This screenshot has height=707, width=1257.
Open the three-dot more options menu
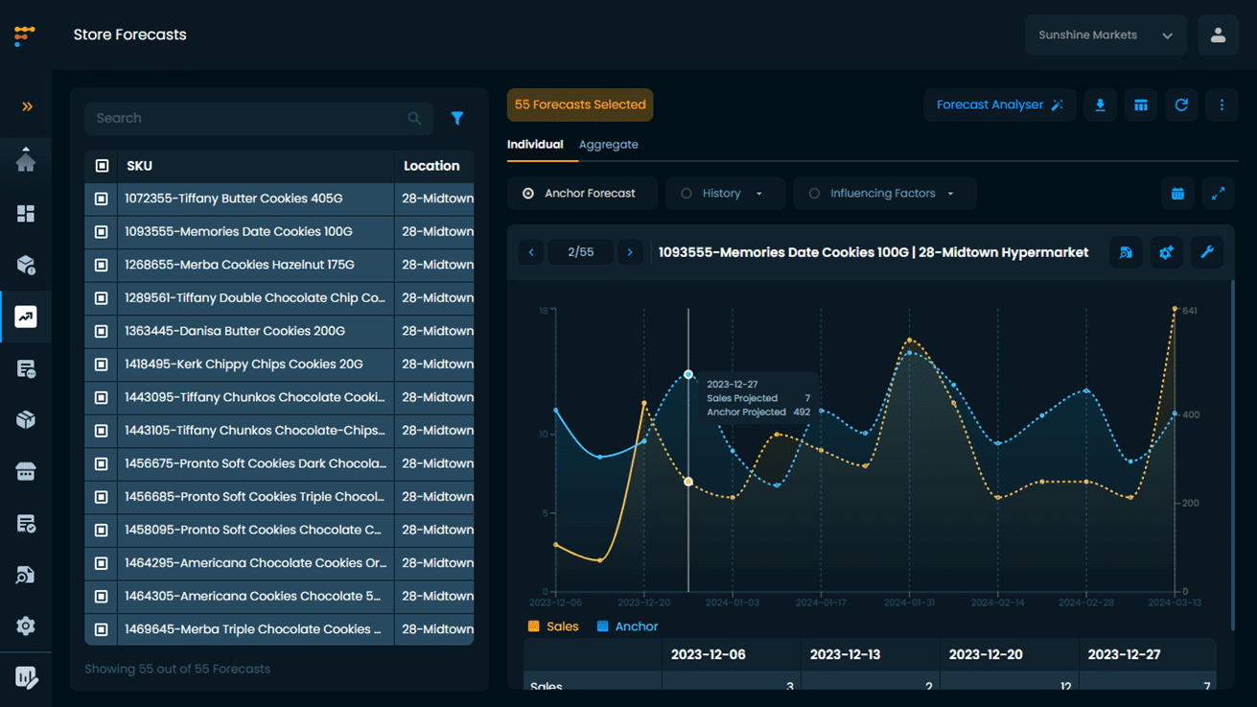click(1222, 105)
